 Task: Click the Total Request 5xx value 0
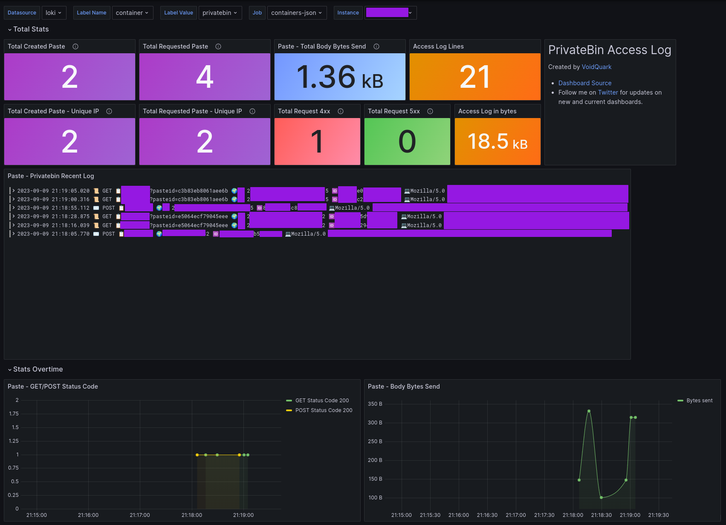click(x=407, y=142)
